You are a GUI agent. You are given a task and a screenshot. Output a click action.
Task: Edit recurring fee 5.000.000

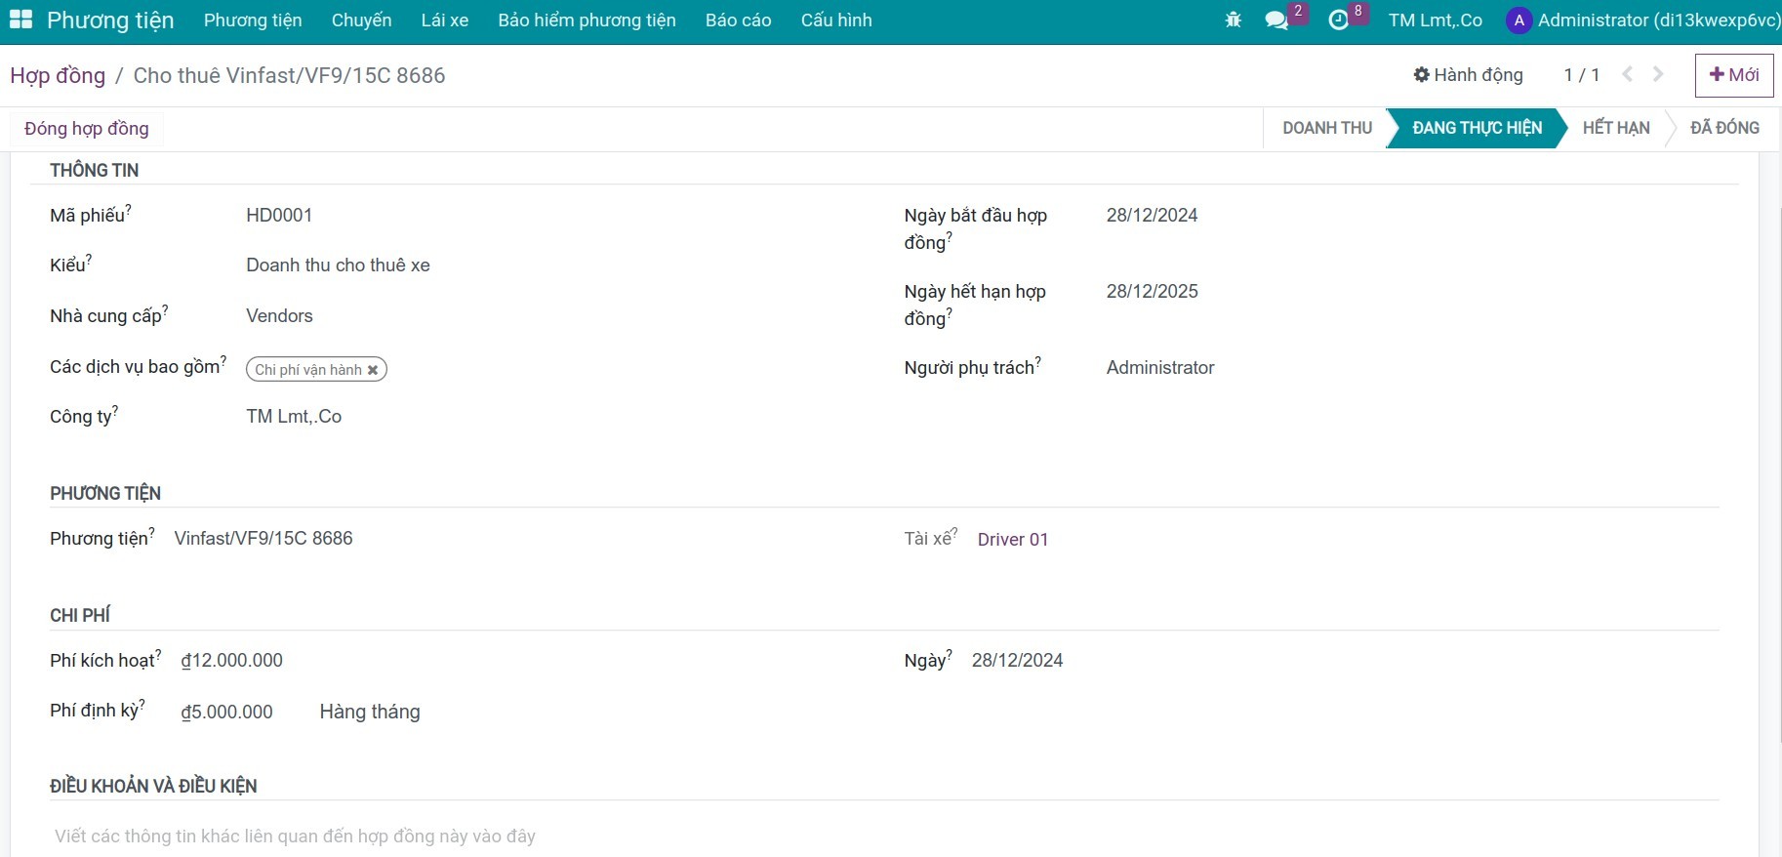[227, 713]
